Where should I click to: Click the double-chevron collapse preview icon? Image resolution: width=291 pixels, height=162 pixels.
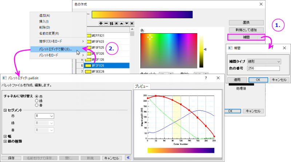[128, 158]
